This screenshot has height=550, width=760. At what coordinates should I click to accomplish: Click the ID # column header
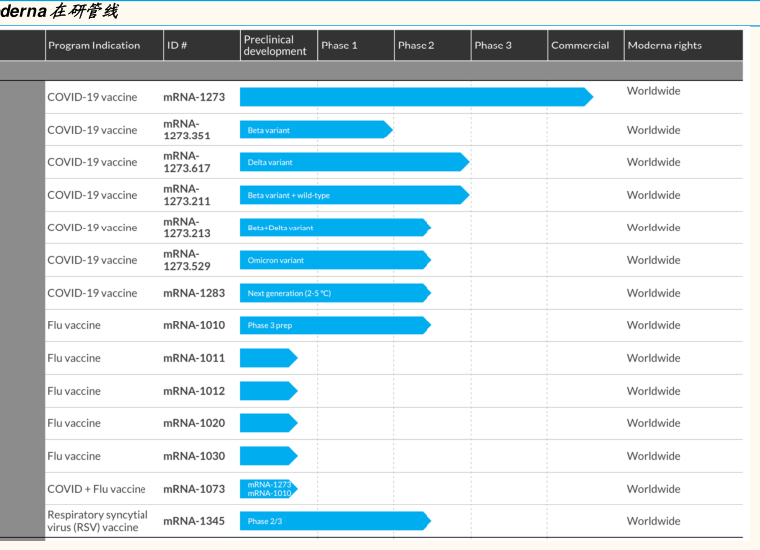tap(177, 46)
